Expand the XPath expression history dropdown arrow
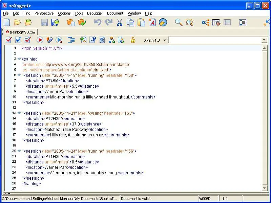This screenshot has height=203, width=271. tap(264, 40)
